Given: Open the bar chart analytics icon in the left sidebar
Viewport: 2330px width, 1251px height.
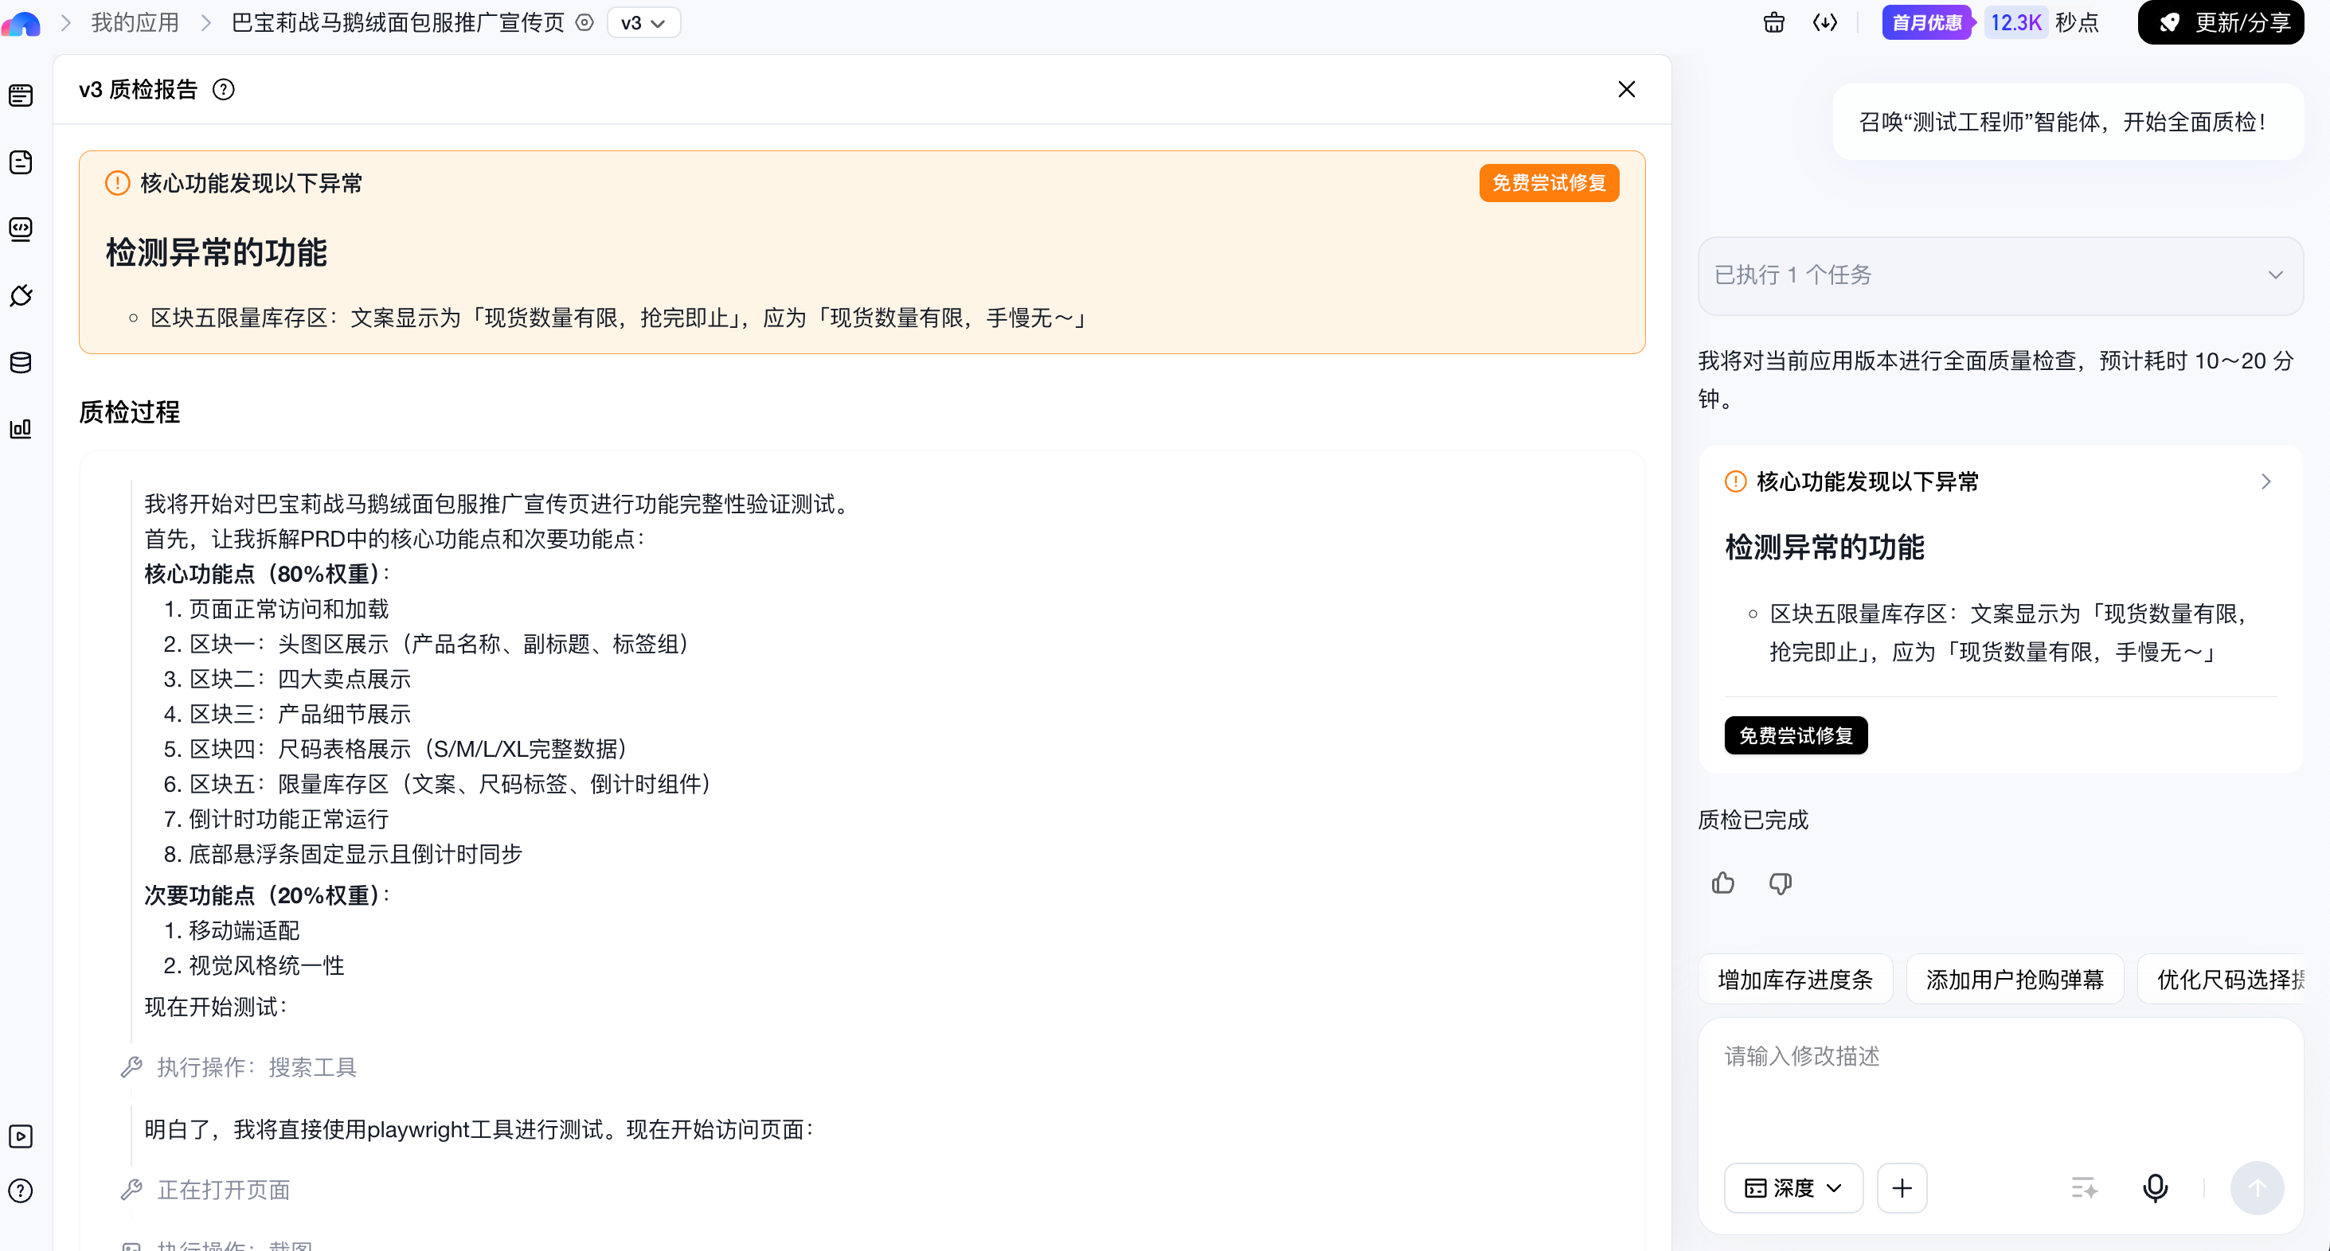Looking at the screenshot, I should [21, 428].
